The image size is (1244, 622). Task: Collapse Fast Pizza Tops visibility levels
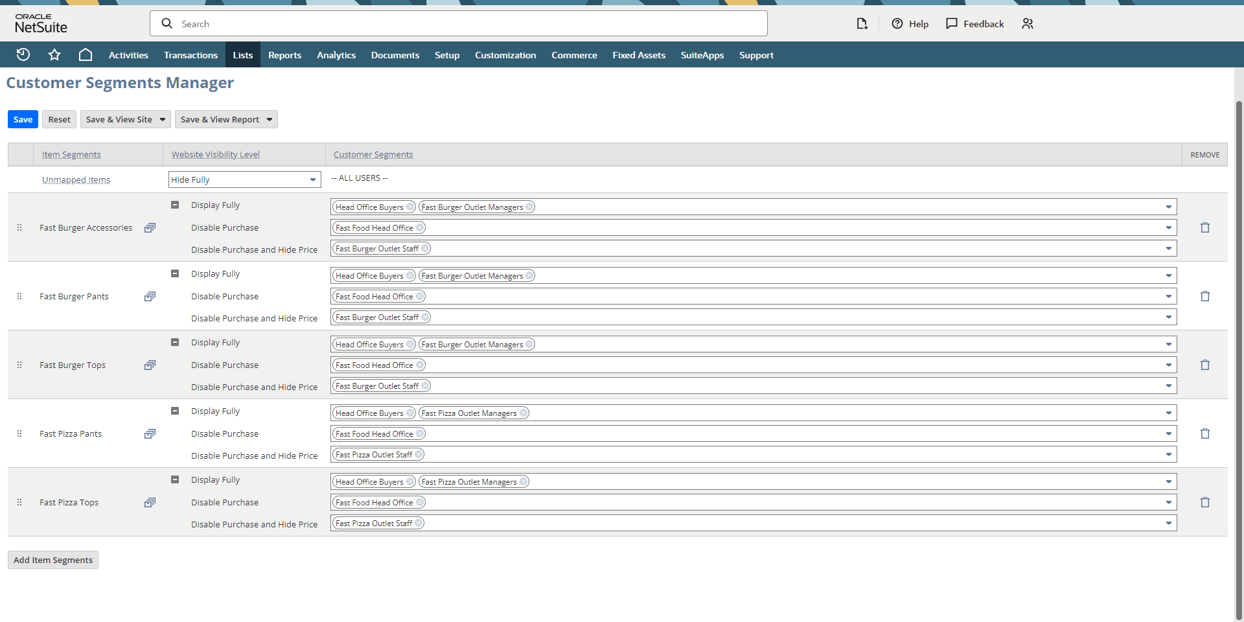click(175, 479)
